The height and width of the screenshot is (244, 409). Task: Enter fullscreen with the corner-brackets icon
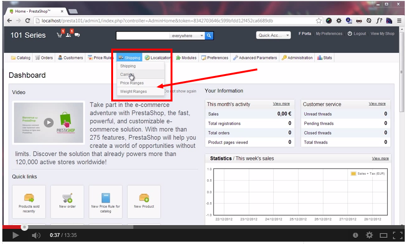tap(398, 236)
